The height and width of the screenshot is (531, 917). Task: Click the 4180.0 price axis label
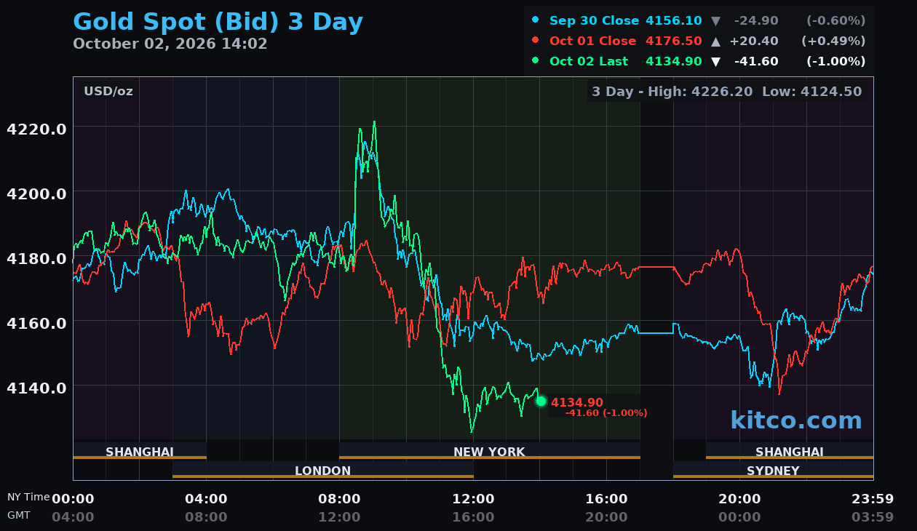pos(36,258)
